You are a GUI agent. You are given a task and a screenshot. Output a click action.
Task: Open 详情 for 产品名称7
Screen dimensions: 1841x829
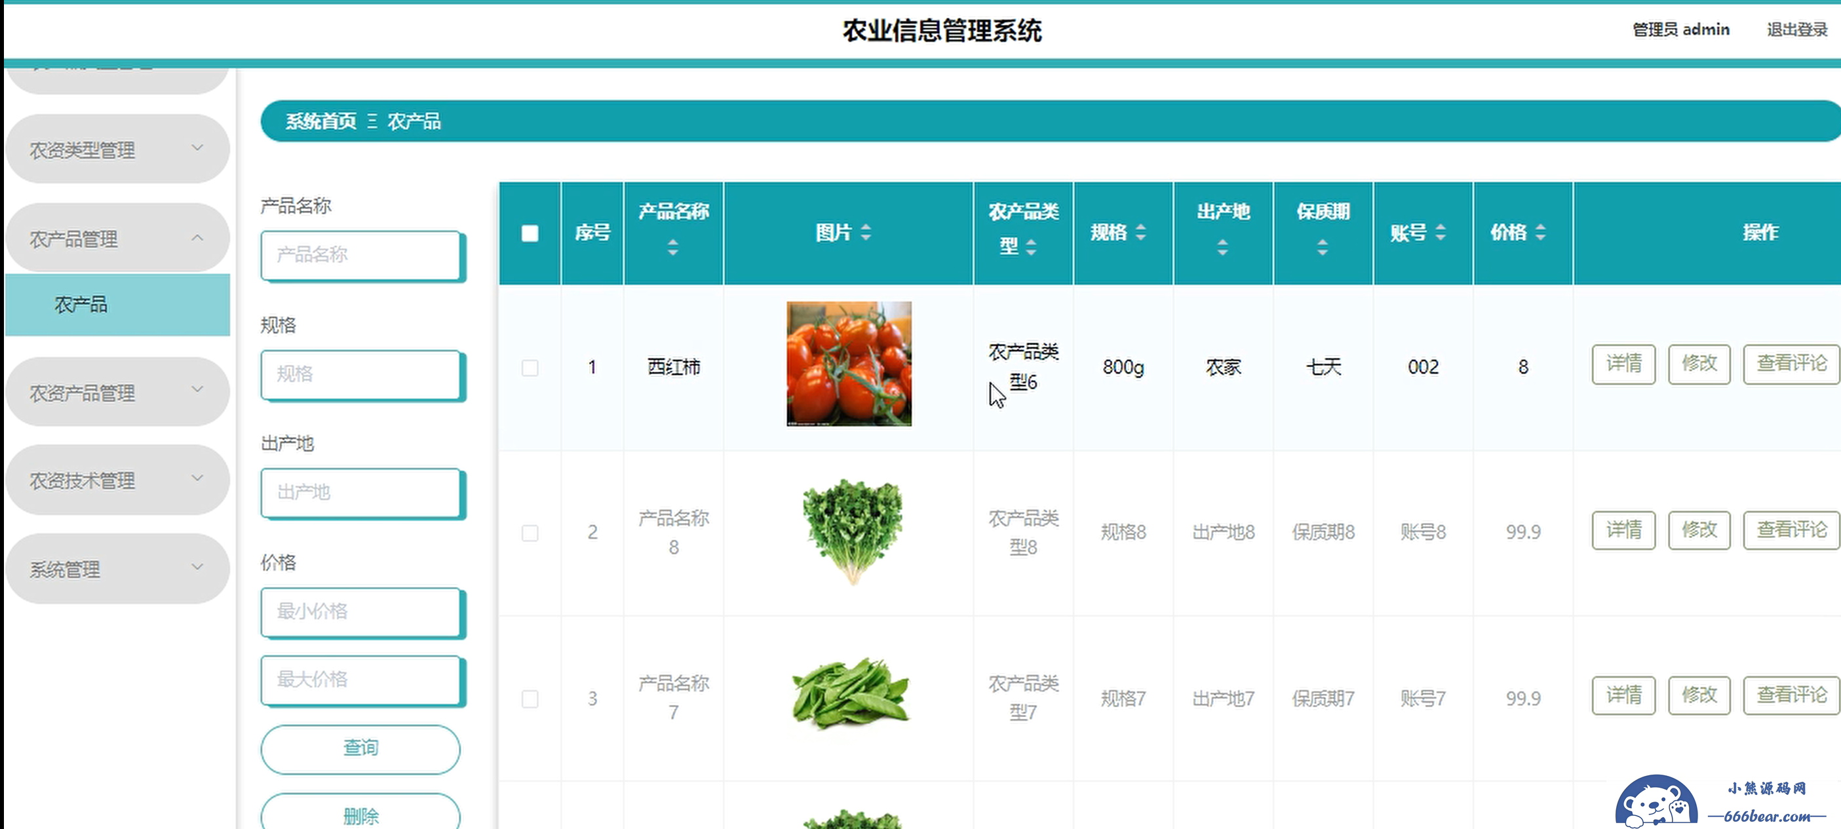point(1623,695)
